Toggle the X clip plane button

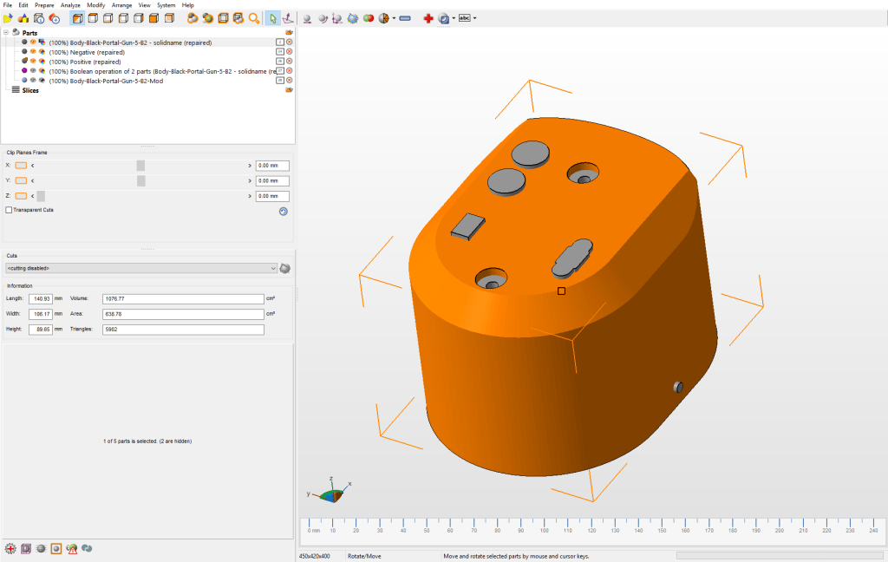point(21,165)
